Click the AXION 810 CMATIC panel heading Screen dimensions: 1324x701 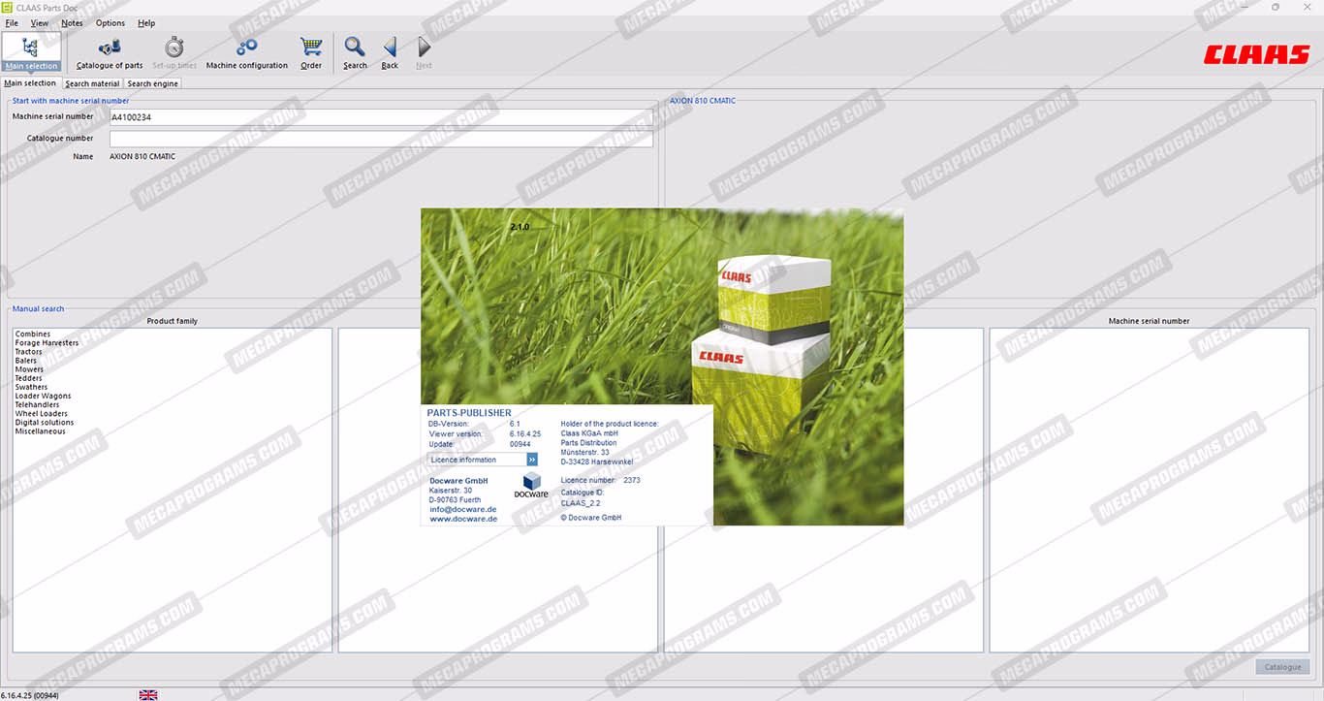pos(703,101)
